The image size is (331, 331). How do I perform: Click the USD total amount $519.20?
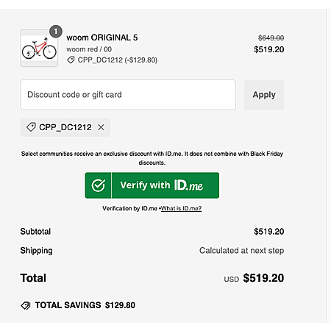tap(263, 278)
